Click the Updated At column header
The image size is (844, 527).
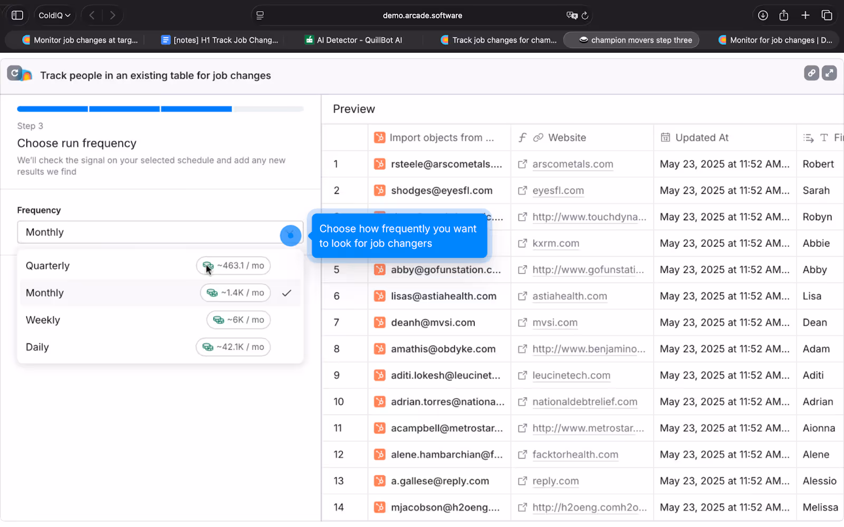point(725,138)
